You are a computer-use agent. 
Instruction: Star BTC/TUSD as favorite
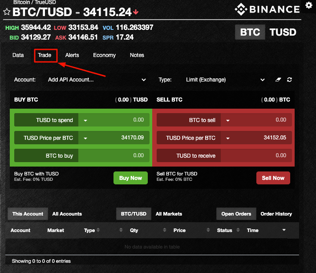coord(7,12)
